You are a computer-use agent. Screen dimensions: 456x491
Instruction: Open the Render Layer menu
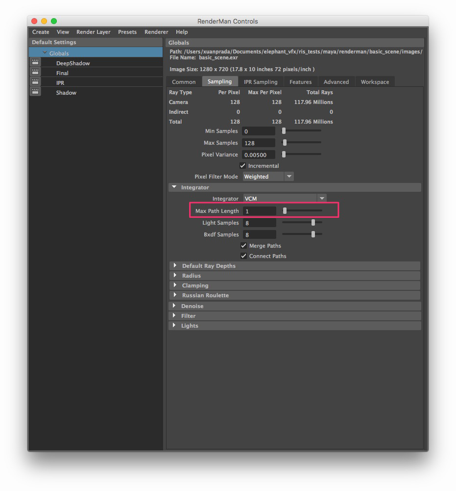point(93,32)
